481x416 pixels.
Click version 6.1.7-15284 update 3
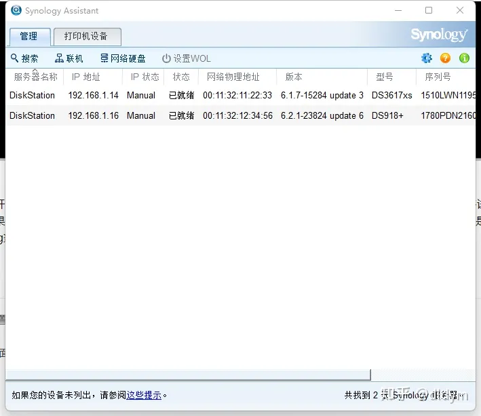point(322,96)
